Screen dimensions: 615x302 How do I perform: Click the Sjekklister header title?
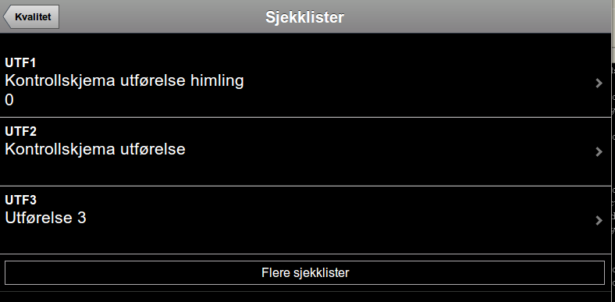pos(304,17)
